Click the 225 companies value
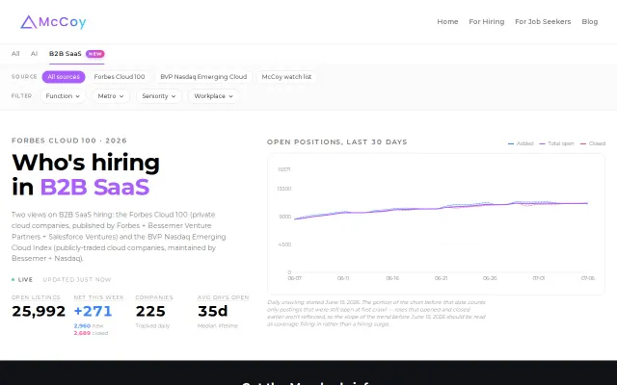 (x=150, y=311)
